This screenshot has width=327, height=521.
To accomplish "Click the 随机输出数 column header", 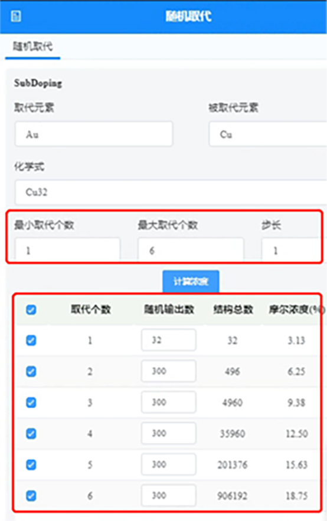I will (169, 309).
